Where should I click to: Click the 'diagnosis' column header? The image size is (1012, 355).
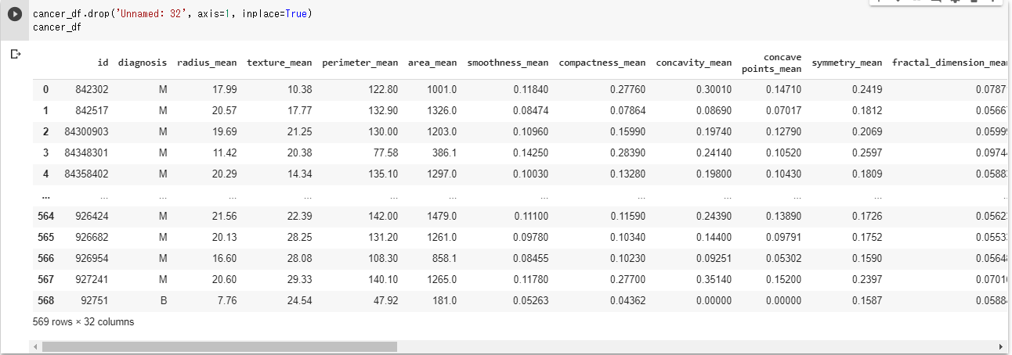tap(143, 63)
